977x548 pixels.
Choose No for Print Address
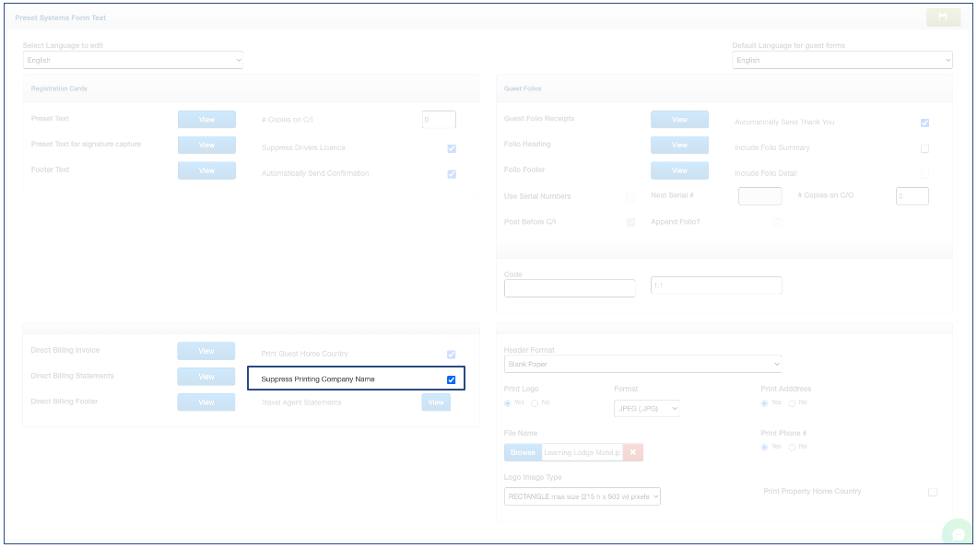tap(792, 403)
